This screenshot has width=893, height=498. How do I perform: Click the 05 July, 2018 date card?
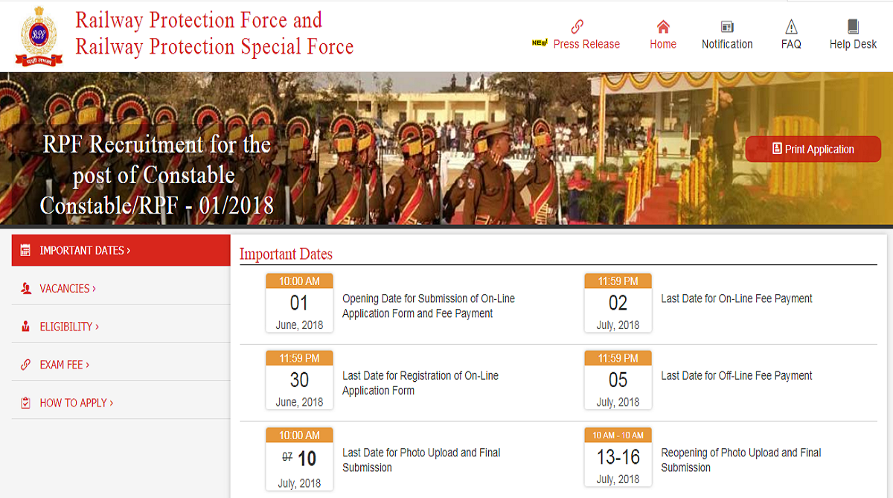(618, 380)
